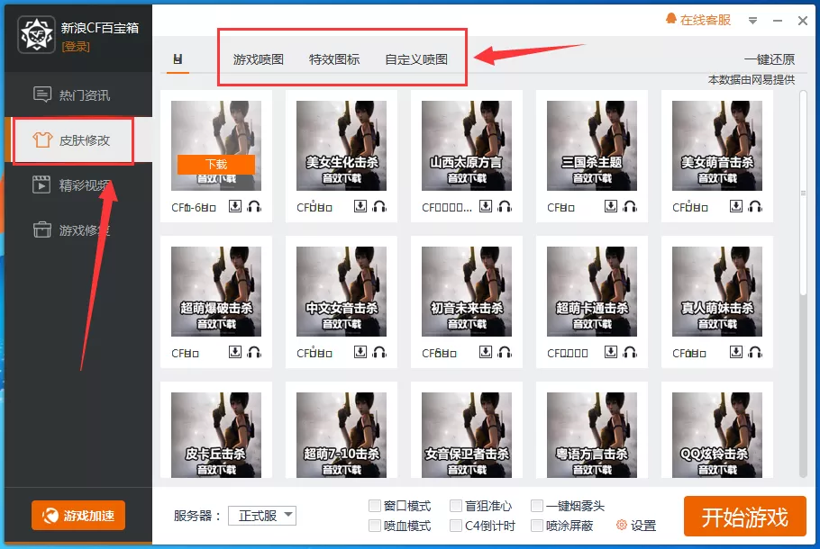Screen dimensions: 820x549
Task: Open 精彩视频 in sidebar
Action: tap(78, 184)
